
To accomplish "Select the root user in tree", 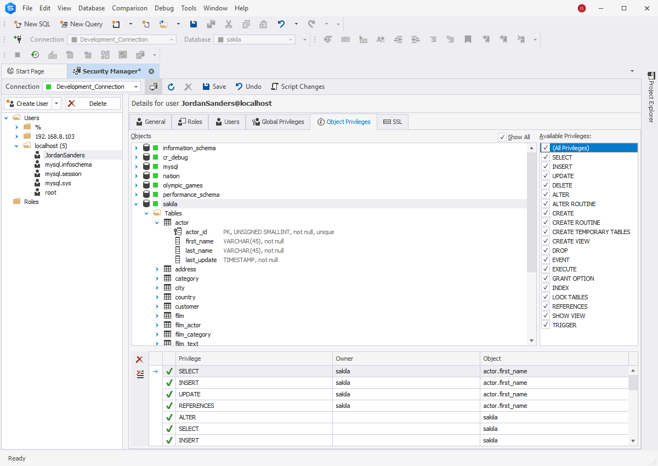I will (50, 192).
